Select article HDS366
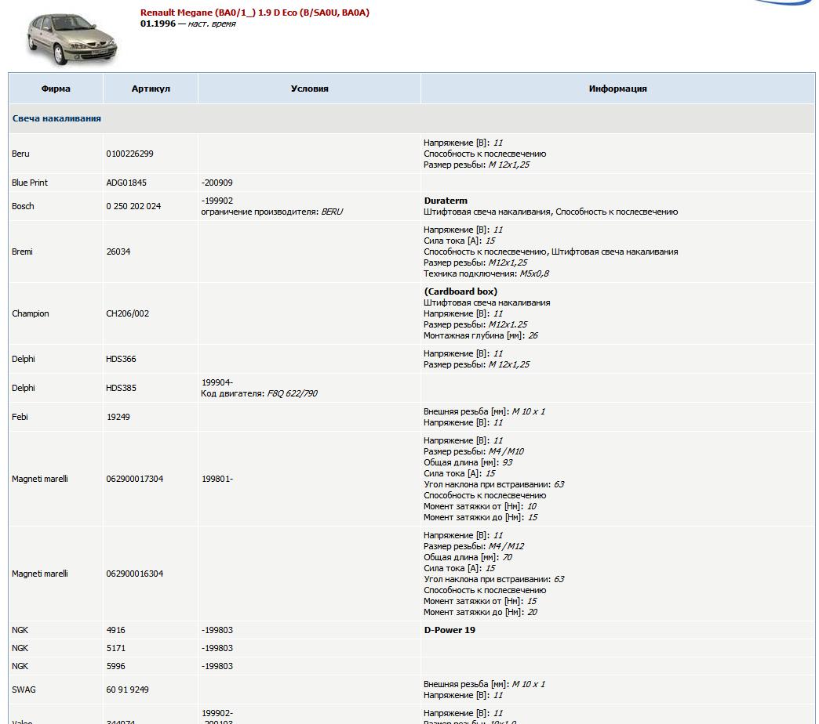This screenshot has width=819, height=724. 121,359
